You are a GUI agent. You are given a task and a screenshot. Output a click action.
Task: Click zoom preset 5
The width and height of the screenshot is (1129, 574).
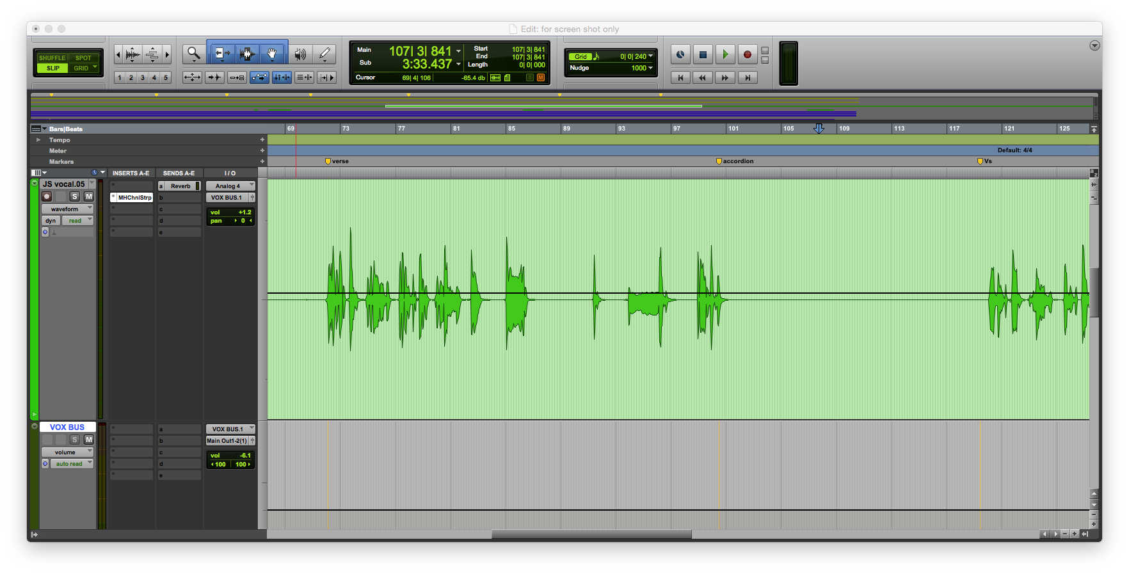(166, 77)
